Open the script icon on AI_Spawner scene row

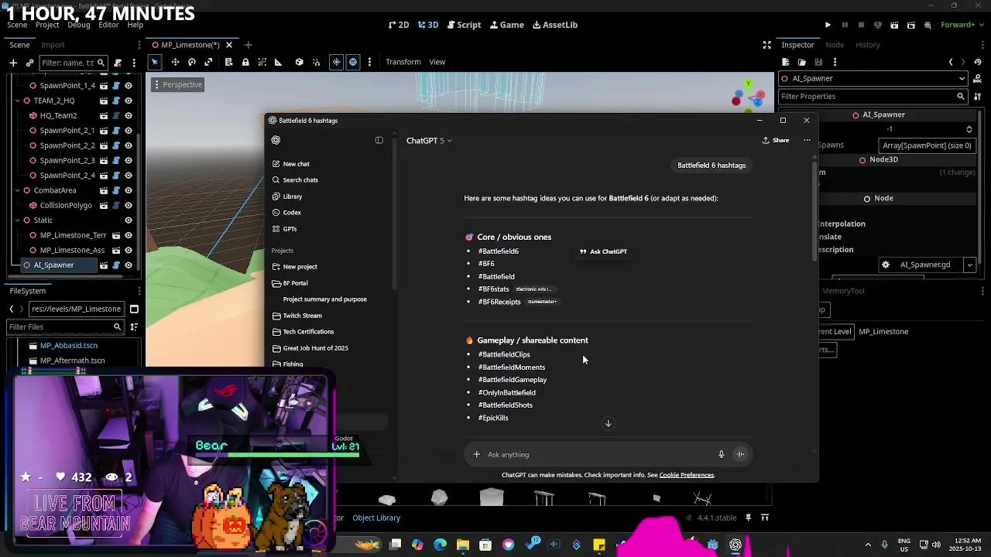[116, 265]
